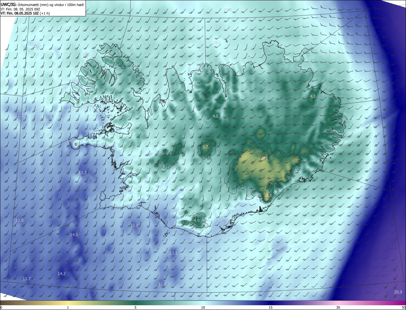Click the valid time line 'VT: Fim. 08.05.2025 10Z (+1 h)'
The height and width of the screenshot is (310, 406).
tap(25, 13)
